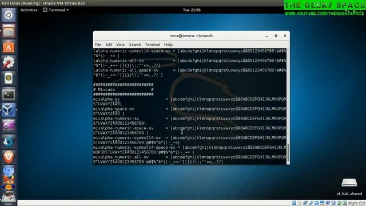Expand the Terminal application menu in top bar
Viewport: 366px width, 206px height.
(x=56, y=10)
